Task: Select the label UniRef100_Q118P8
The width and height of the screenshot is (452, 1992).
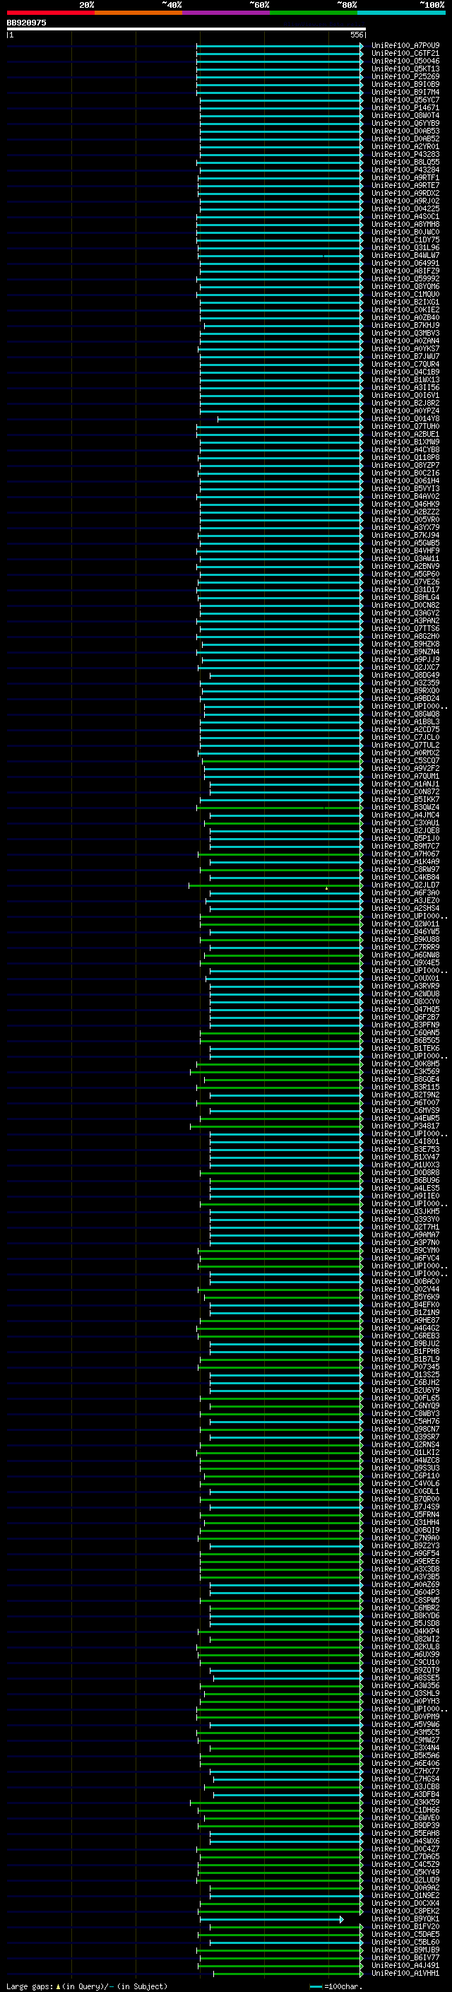Action: (405, 458)
